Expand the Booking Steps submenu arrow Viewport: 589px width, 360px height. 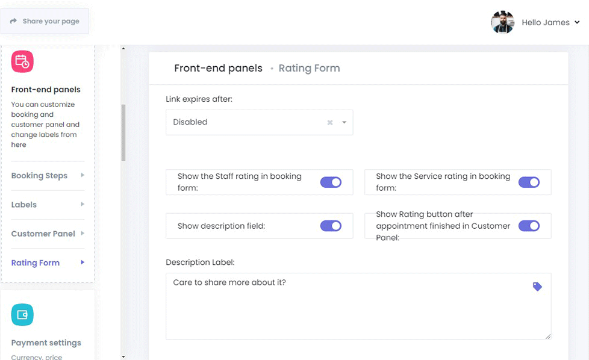click(83, 175)
